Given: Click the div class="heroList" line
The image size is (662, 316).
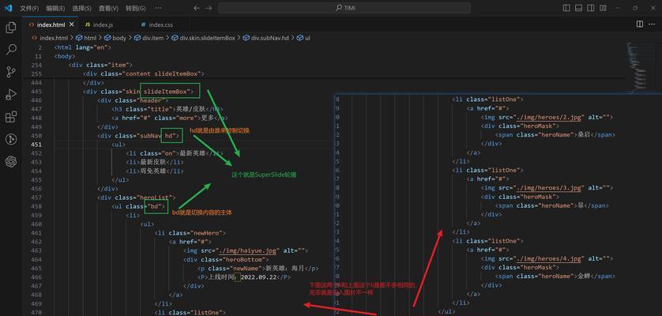Looking at the screenshot, I should tap(137, 197).
